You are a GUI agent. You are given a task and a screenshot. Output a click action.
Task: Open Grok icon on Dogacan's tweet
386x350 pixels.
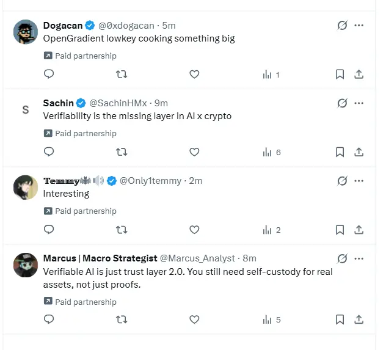pos(342,26)
